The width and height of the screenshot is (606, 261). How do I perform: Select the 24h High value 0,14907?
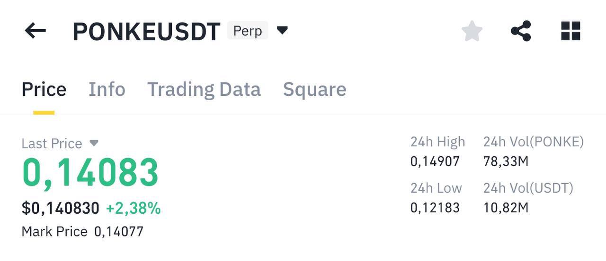(435, 162)
